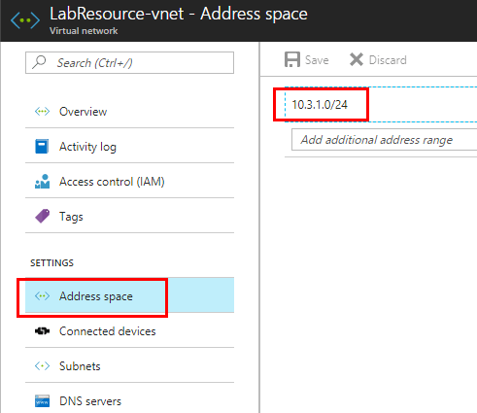Select the Address space settings item
477x413 pixels.
point(129,296)
